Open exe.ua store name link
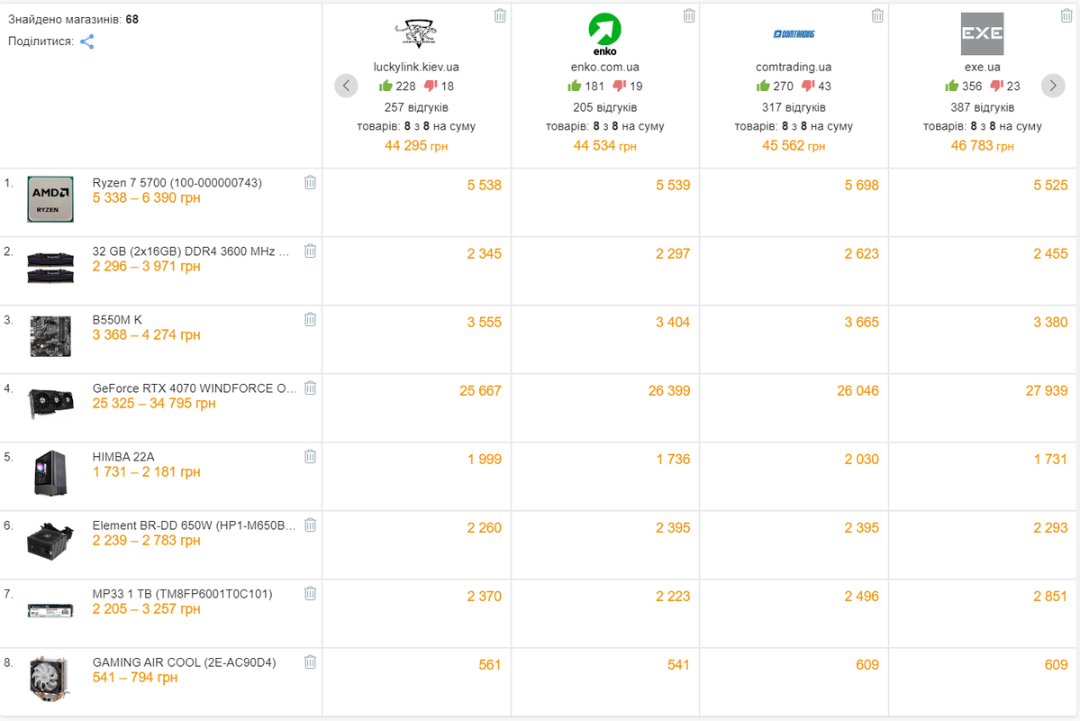The height and width of the screenshot is (721, 1080). pos(982,67)
